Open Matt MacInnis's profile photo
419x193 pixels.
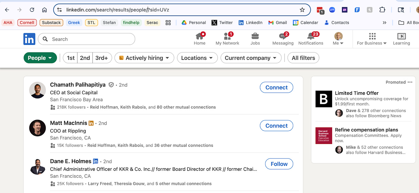37,128
